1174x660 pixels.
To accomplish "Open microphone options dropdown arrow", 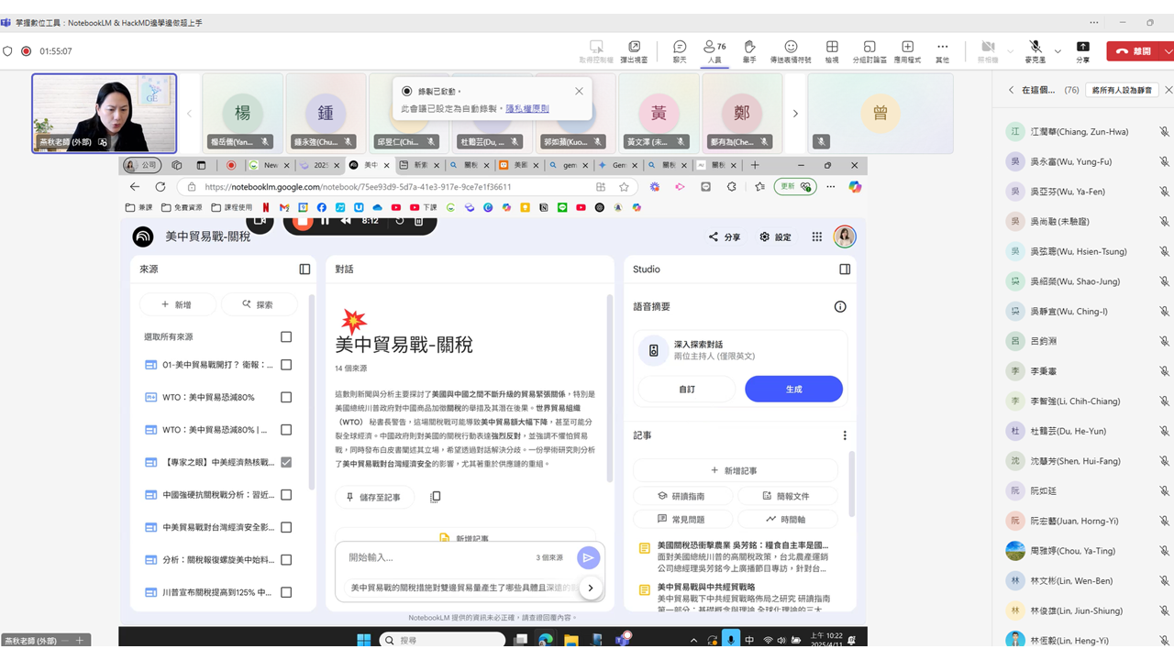I will [x=1058, y=51].
